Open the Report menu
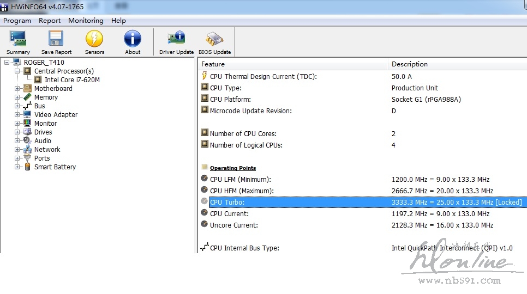 (50, 21)
